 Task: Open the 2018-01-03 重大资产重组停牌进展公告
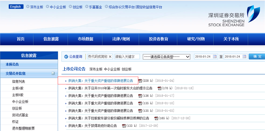click(x=100, y=111)
